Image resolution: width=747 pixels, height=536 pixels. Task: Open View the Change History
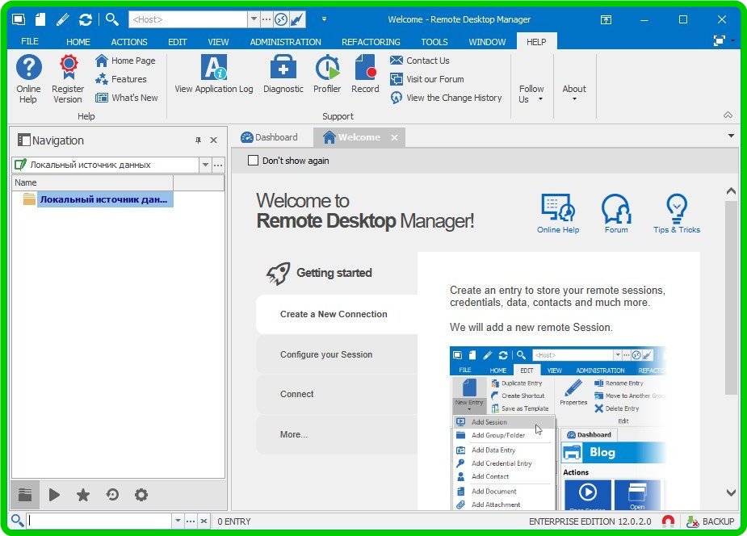click(446, 98)
